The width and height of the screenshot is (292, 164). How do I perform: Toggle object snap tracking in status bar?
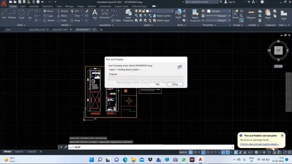point(223,152)
